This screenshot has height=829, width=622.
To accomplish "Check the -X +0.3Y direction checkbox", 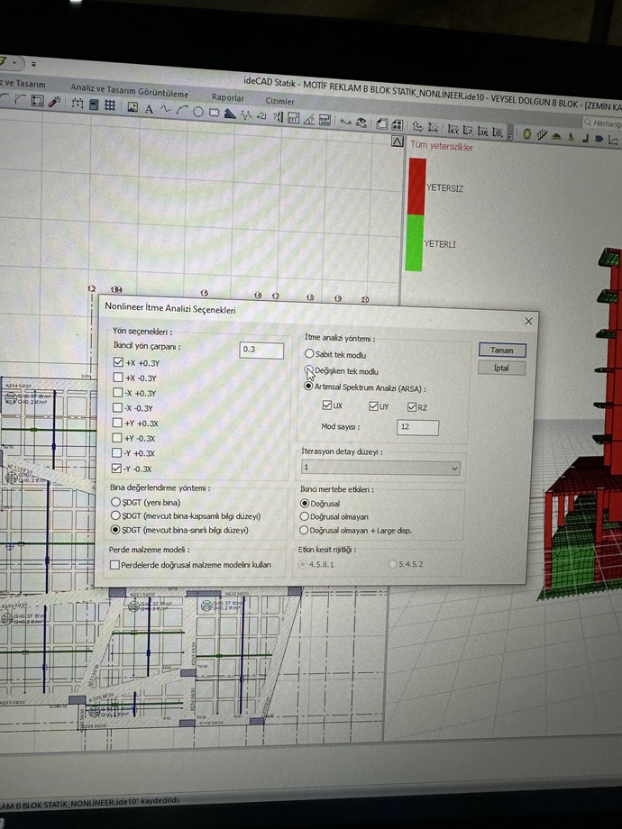I will [118, 392].
